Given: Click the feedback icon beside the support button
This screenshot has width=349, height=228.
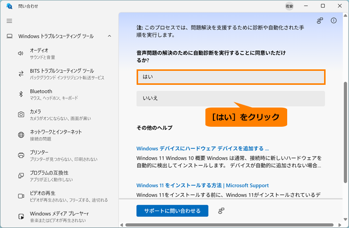Looking at the screenshot, I should point(221,211).
